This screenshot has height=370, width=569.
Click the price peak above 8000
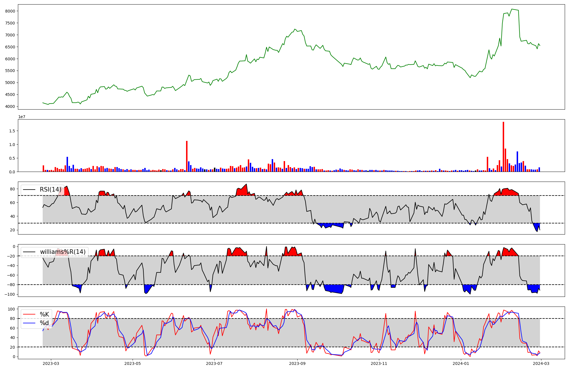tap(512, 9)
